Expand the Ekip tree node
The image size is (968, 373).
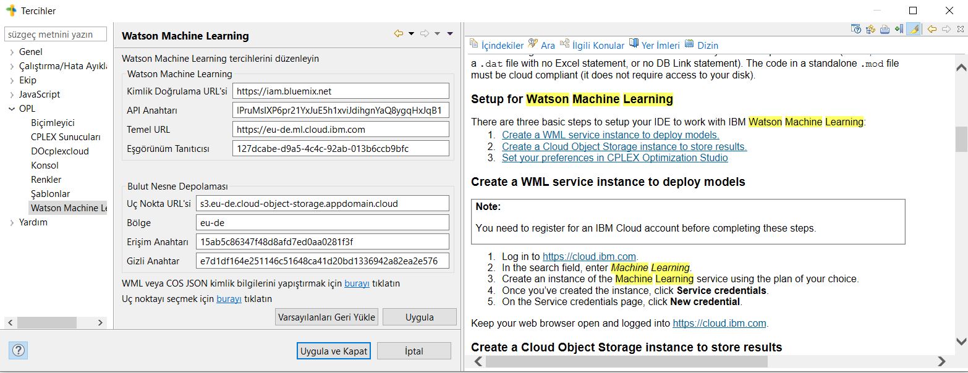[12, 80]
